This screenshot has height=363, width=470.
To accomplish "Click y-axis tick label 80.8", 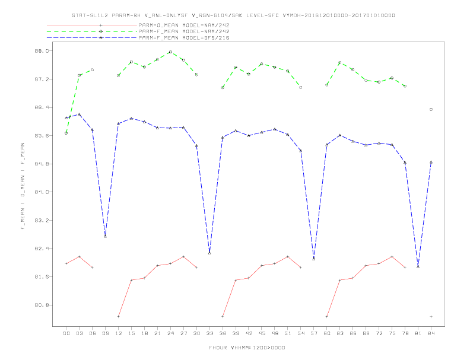I will pos(42,305).
